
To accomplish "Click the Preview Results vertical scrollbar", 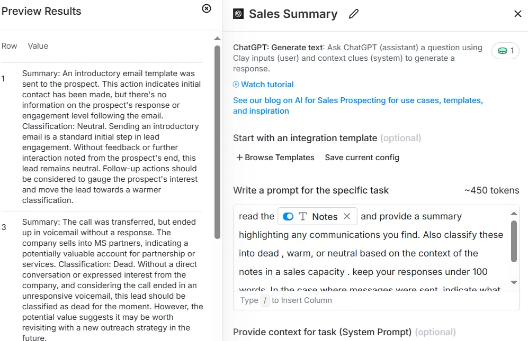I will [218, 142].
